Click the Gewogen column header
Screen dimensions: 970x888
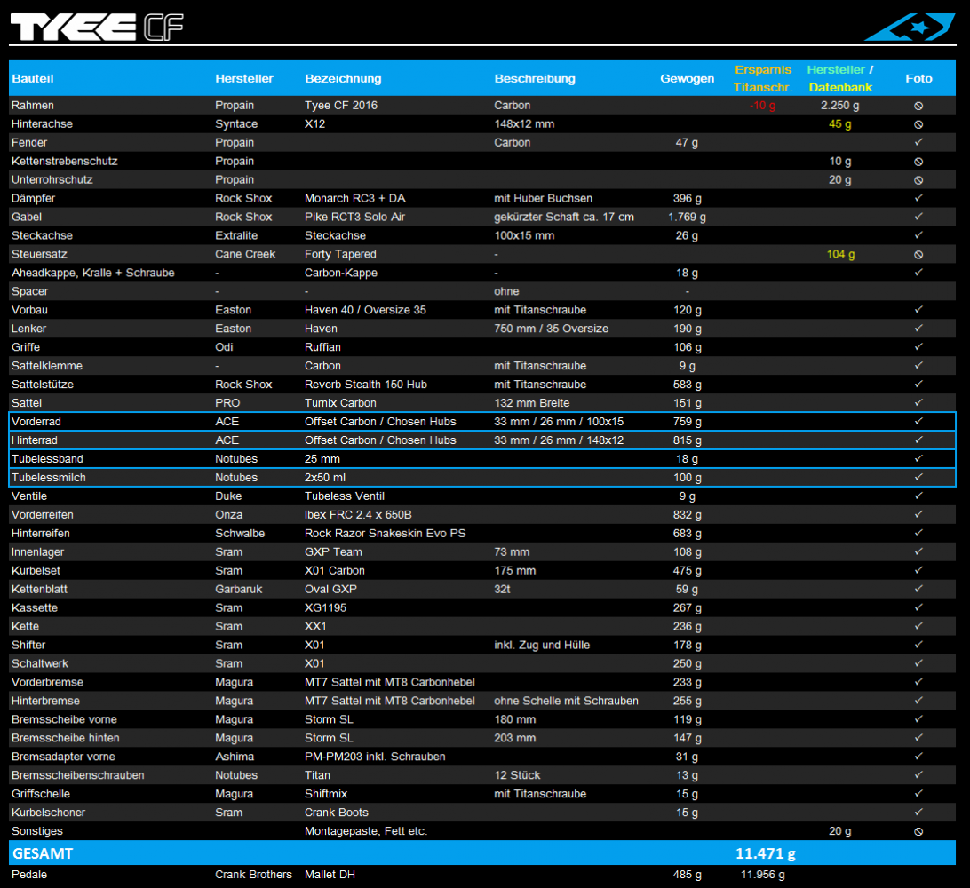[x=687, y=78]
